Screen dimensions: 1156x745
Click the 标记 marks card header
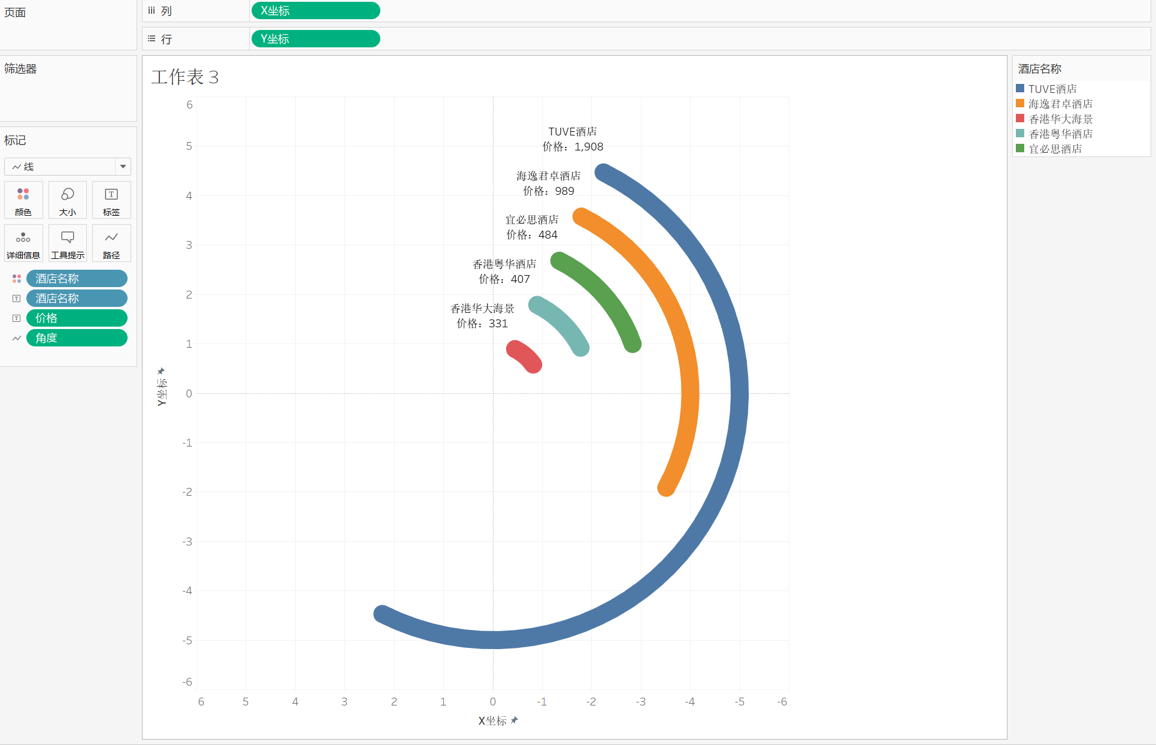pyautogui.click(x=15, y=140)
